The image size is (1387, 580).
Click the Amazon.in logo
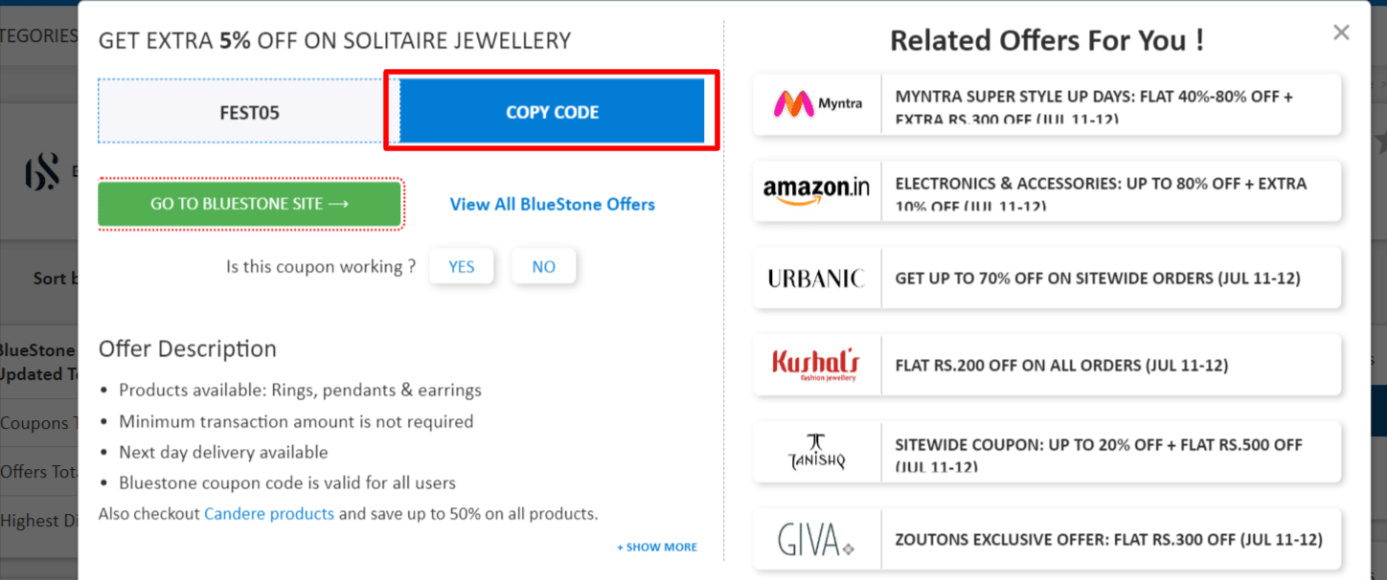coord(816,190)
